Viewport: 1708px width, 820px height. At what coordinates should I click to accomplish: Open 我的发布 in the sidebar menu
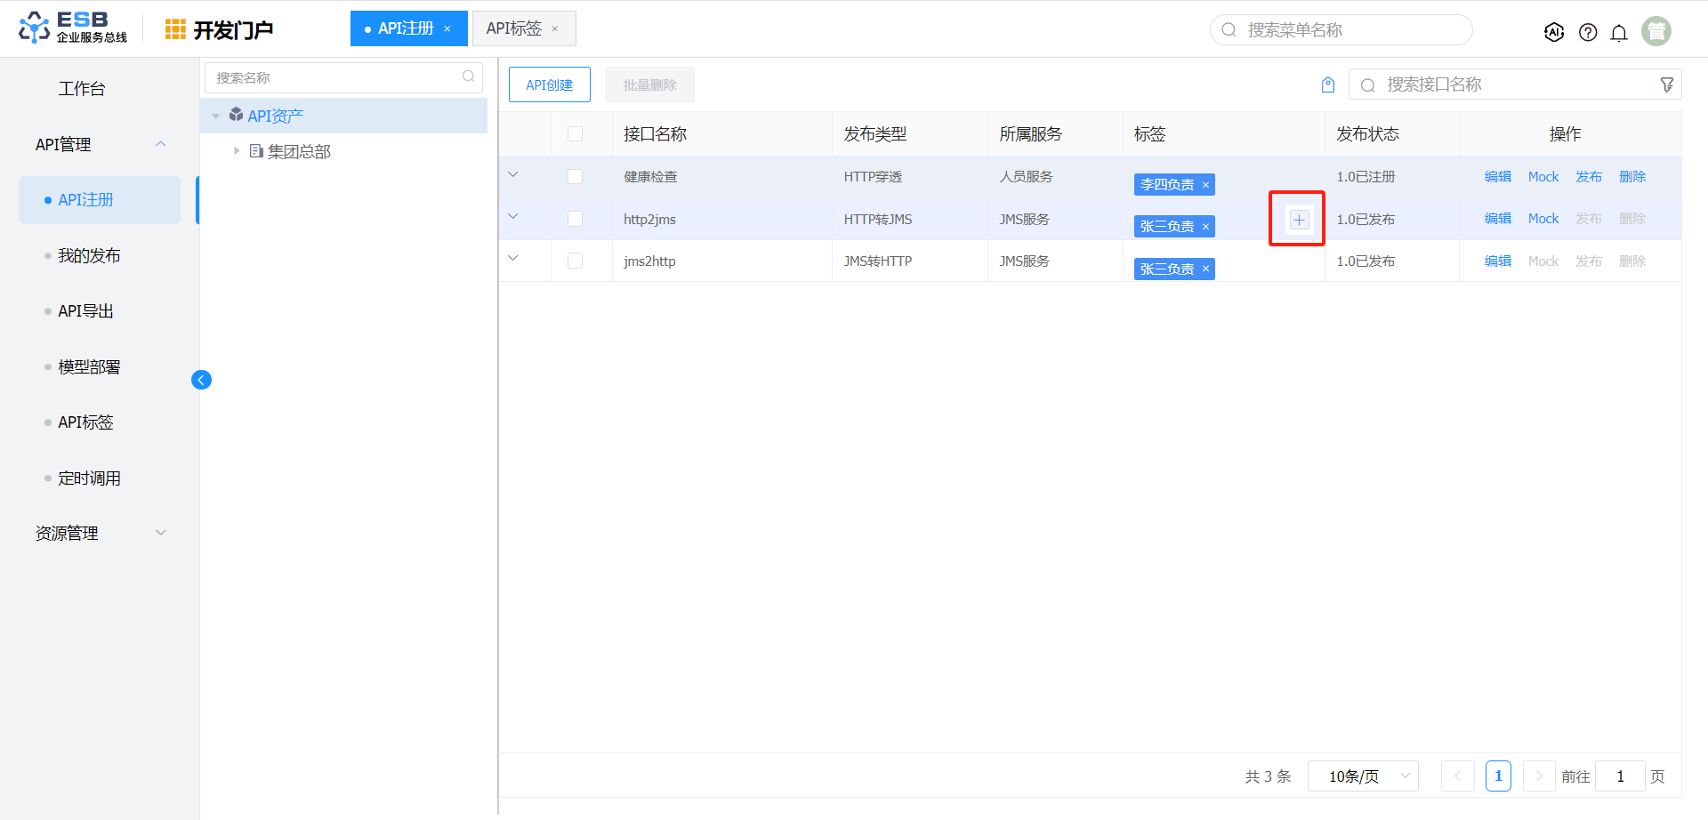coord(89,256)
